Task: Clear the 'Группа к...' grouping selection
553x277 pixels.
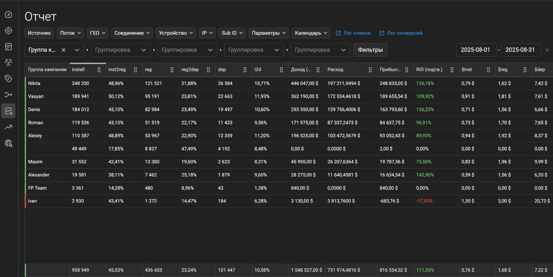Action: [x=64, y=50]
